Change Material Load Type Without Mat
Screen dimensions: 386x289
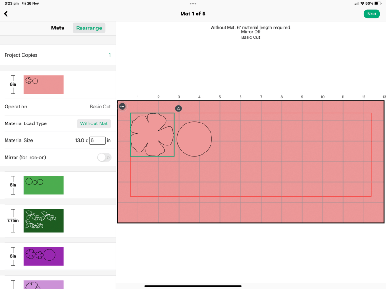[x=94, y=123]
